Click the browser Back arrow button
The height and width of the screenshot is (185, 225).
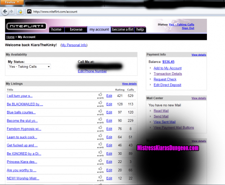pyautogui.click(x=5, y=11)
